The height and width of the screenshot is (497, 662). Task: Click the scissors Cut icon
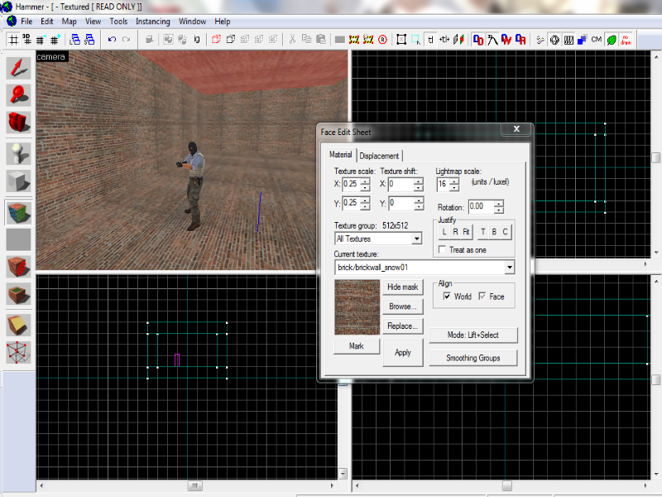(x=292, y=40)
